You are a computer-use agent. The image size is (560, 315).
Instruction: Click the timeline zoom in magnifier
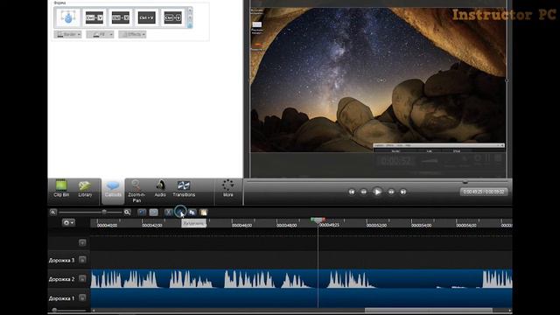pos(127,212)
